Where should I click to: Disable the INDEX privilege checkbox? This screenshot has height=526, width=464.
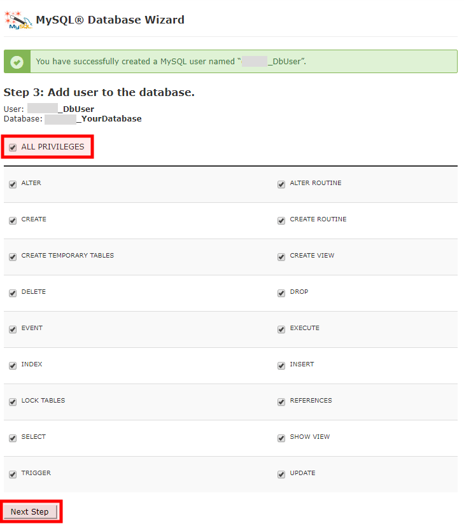pos(13,366)
